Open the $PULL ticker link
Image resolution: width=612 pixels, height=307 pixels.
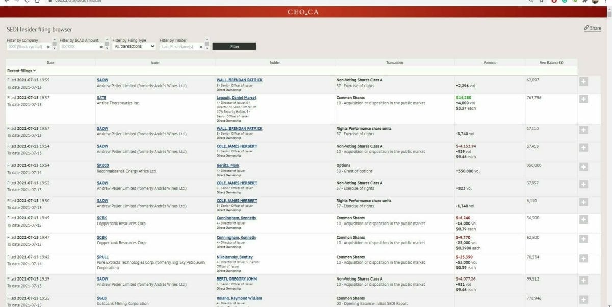click(x=103, y=257)
